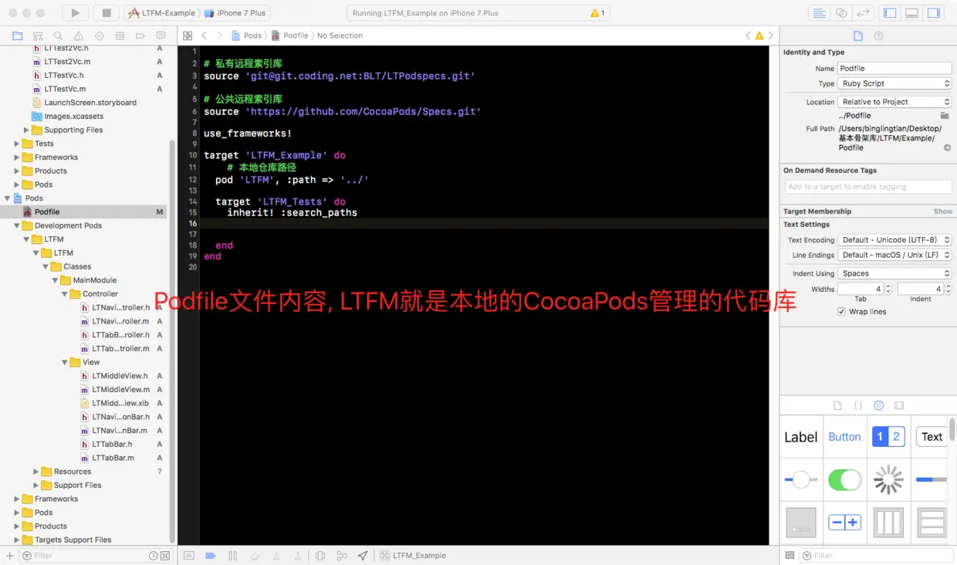This screenshot has height=565, width=957.
Task: Toggle recent files filter in navigator
Action: click(x=153, y=556)
